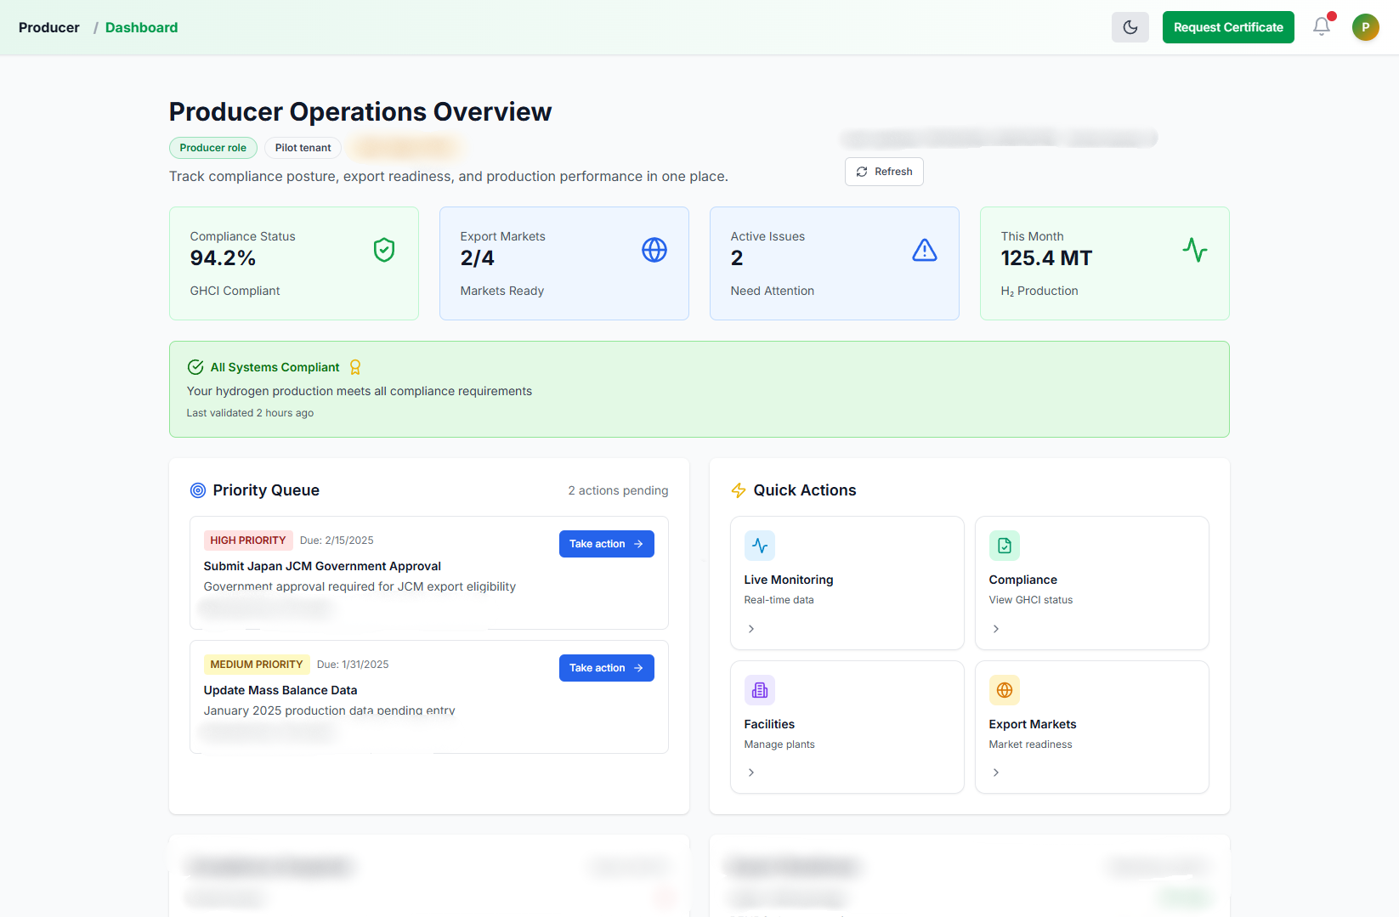Viewport: 1399px width, 917px height.
Task: Select the Facilities building icon
Action: 759,690
